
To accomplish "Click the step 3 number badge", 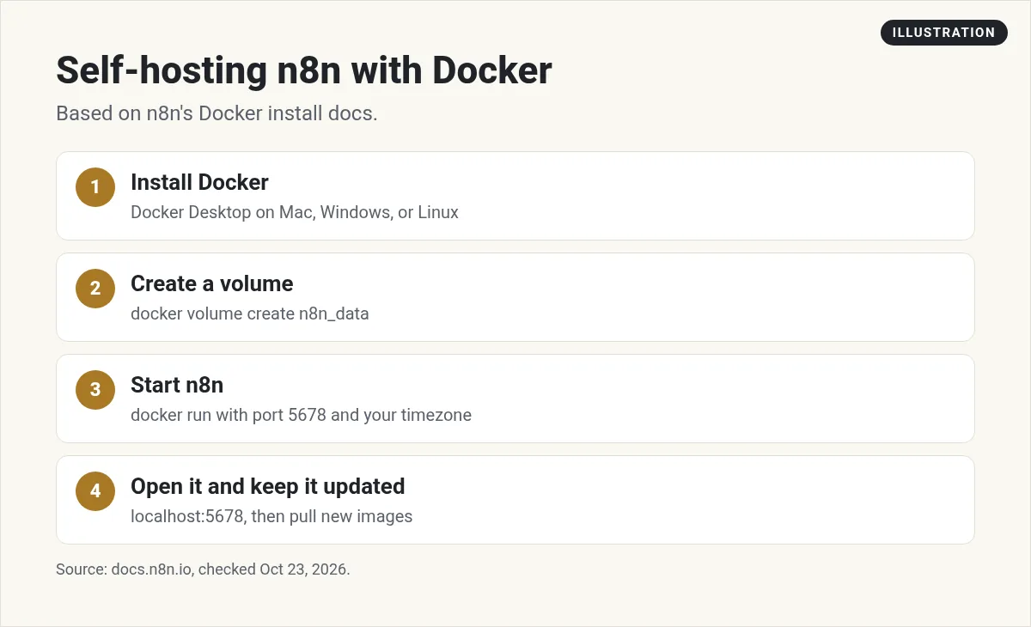I will [95, 390].
